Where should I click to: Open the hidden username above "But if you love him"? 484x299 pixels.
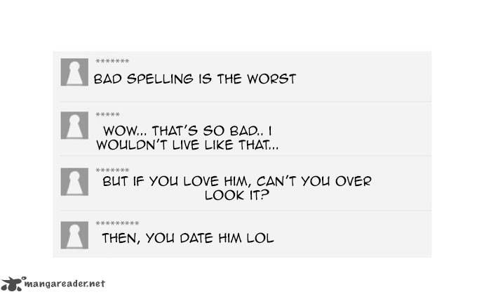(x=112, y=170)
